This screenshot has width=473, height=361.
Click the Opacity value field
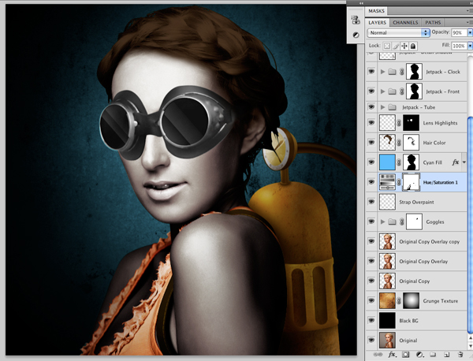coord(459,32)
